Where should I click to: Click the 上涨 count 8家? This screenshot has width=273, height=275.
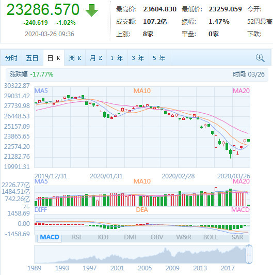click(x=148, y=34)
